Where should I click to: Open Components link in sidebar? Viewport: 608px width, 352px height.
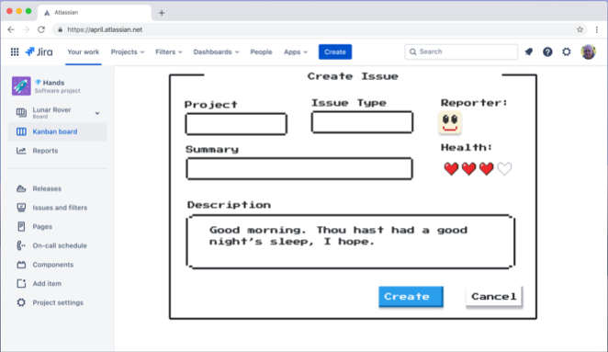point(52,265)
